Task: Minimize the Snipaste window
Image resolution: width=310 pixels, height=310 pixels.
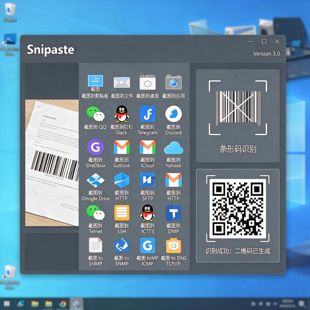Action: point(250,41)
